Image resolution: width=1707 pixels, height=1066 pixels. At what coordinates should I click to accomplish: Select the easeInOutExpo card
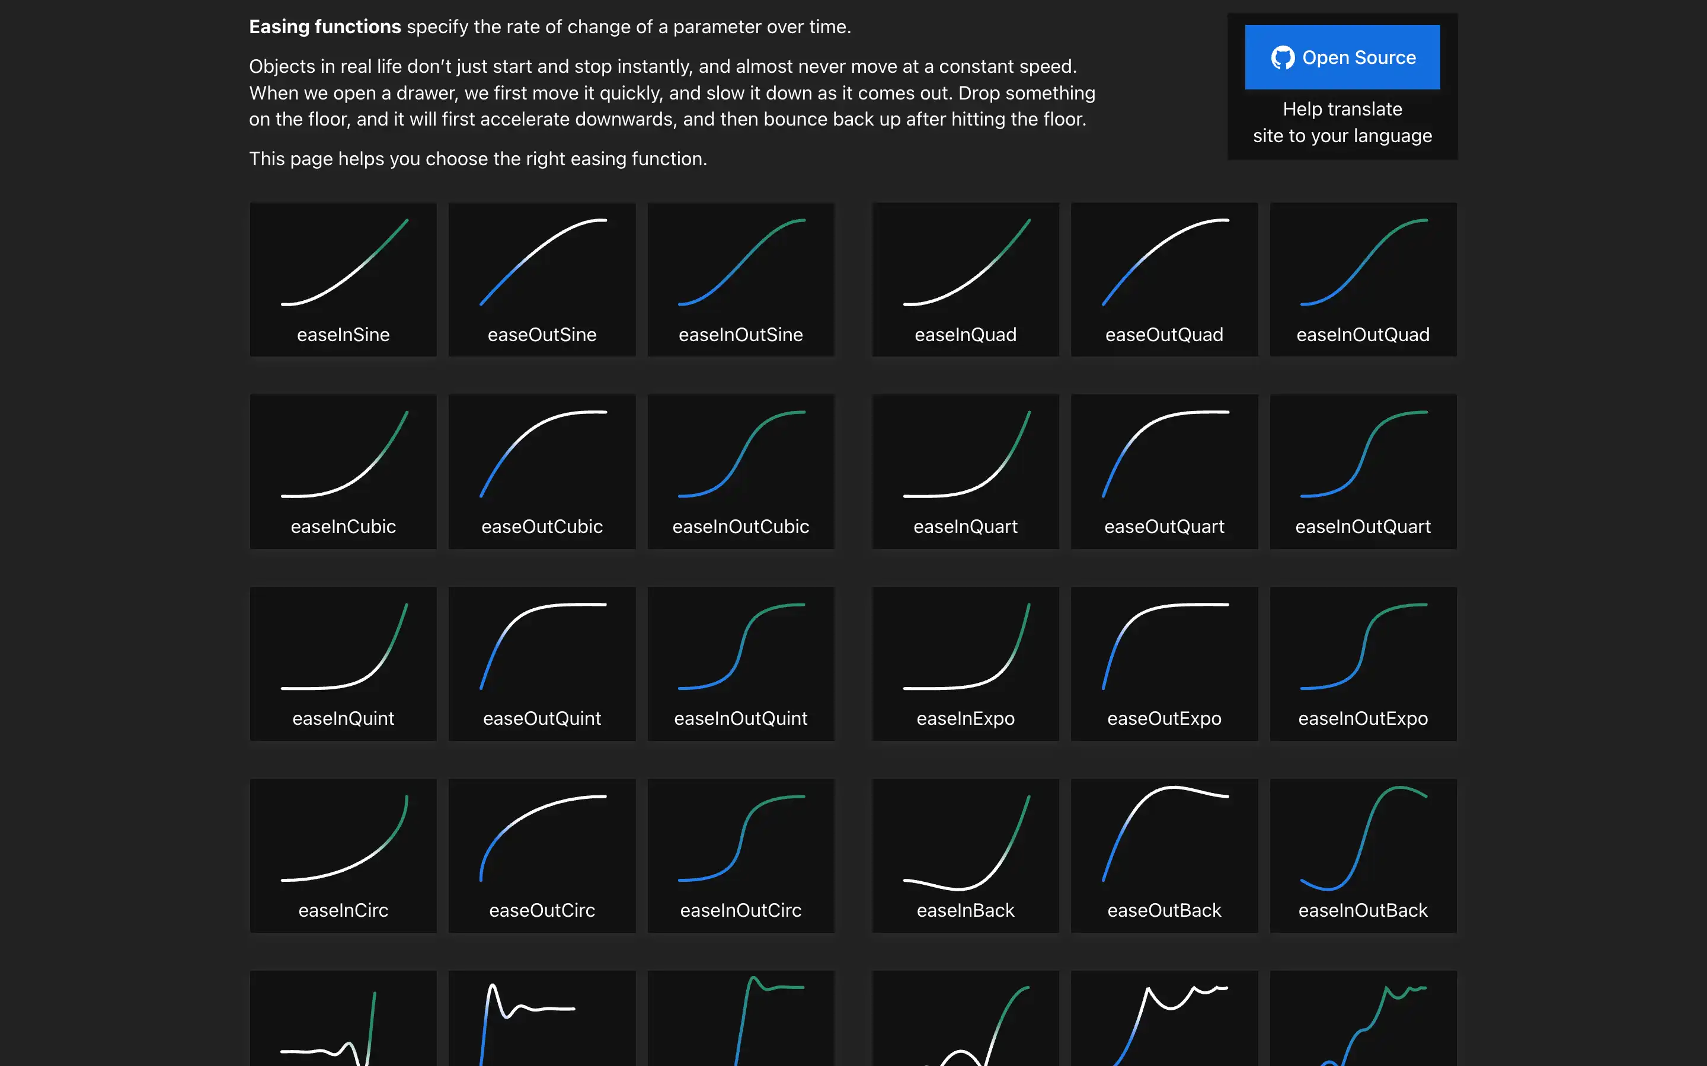[1363, 664]
